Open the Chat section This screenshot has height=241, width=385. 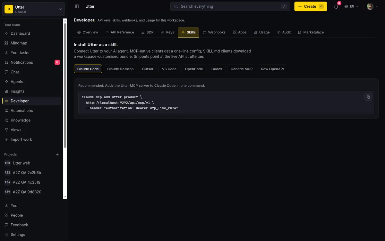31,72
